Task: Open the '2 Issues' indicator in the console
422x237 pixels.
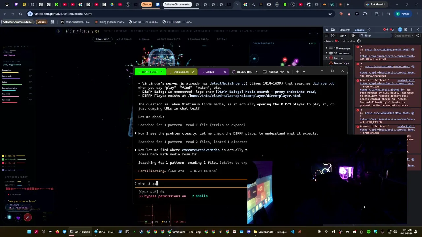Action: (331, 41)
